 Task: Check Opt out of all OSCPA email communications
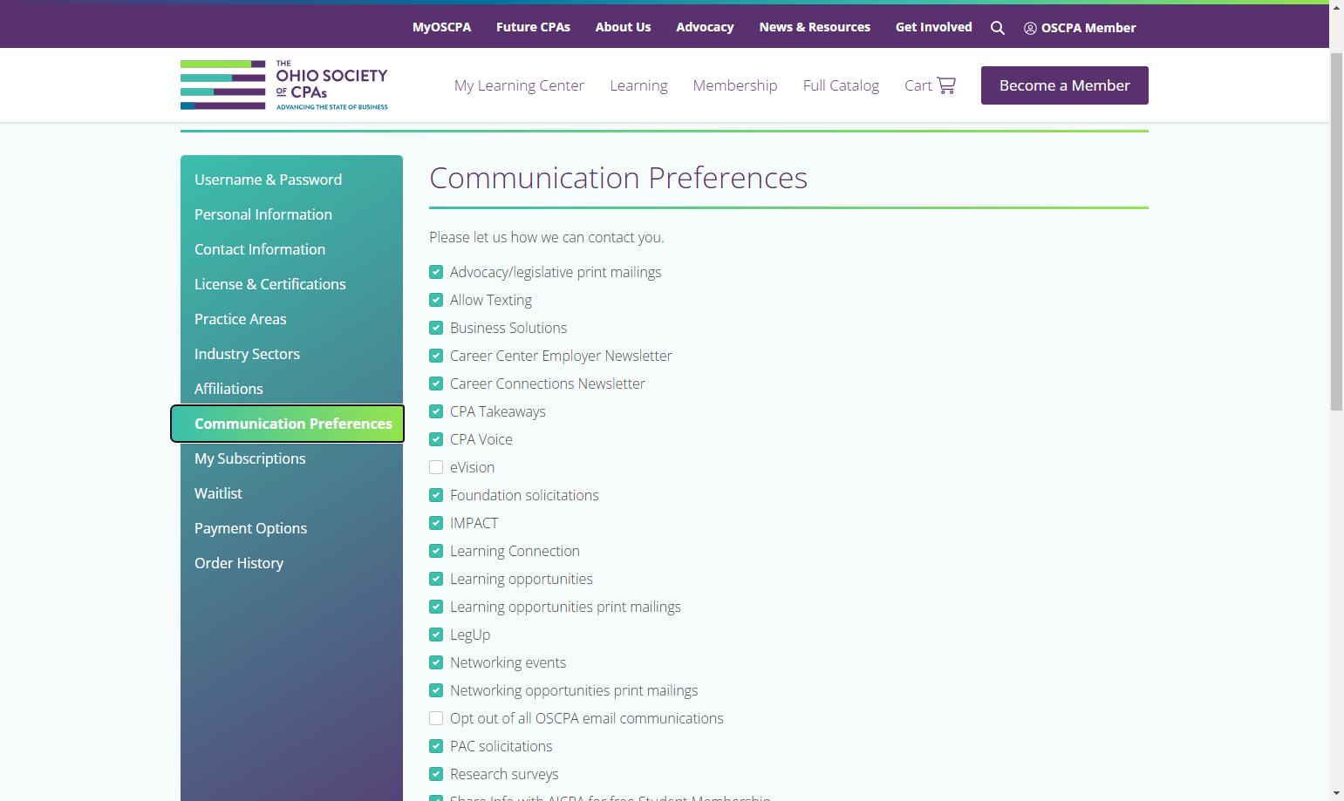tap(436, 718)
